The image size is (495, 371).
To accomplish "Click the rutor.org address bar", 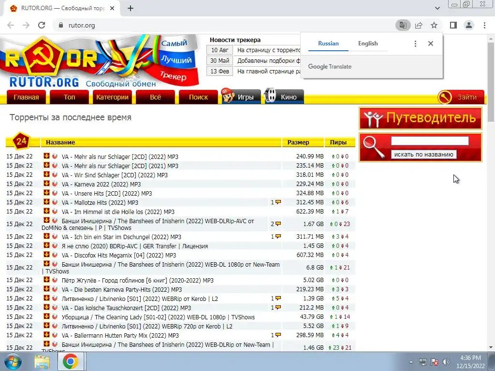I will click(221, 25).
